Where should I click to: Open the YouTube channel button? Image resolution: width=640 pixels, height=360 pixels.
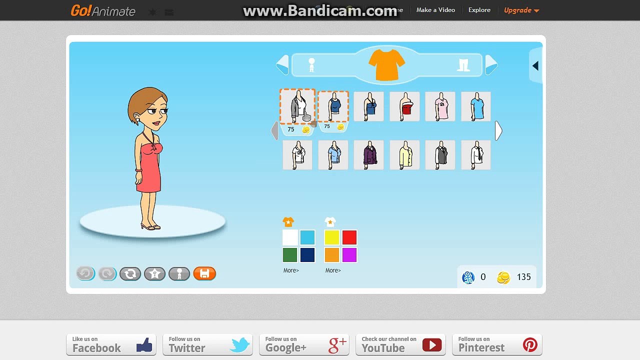tap(400, 344)
